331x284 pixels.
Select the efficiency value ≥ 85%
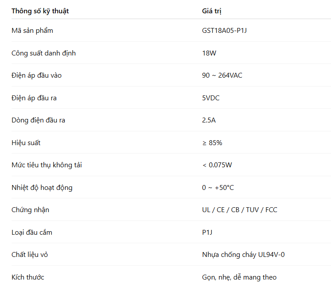212,143
